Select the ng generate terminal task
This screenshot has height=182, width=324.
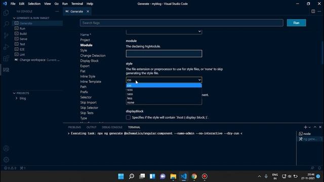point(309,139)
